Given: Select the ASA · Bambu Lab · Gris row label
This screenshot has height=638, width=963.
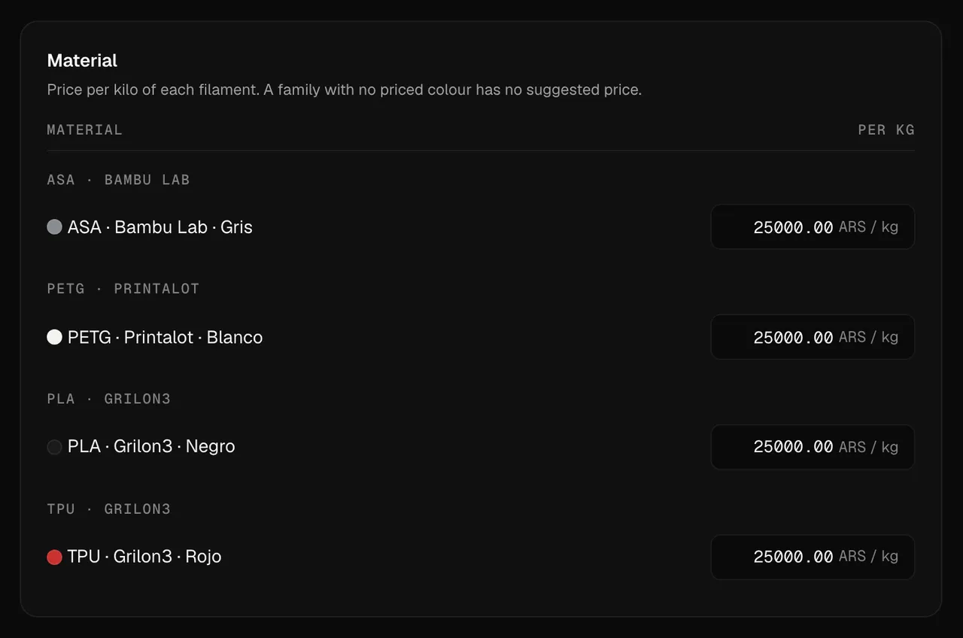Looking at the screenshot, I should pyautogui.click(x=159, y=227).
